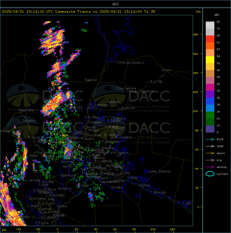The image size is (231, 233).
Task: Pick the dark orange 57–60 dBZ band
Action: click(x=210, y=46)
